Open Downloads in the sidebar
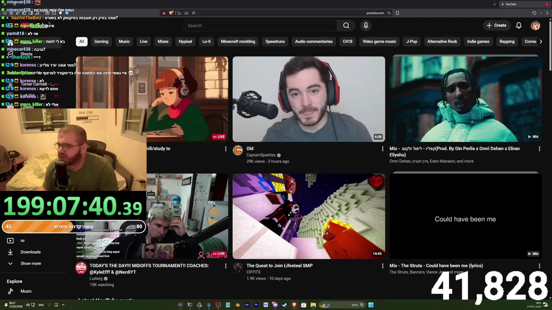Image resolution: width=552 pixels, height=310 pixels. (31, 252)
